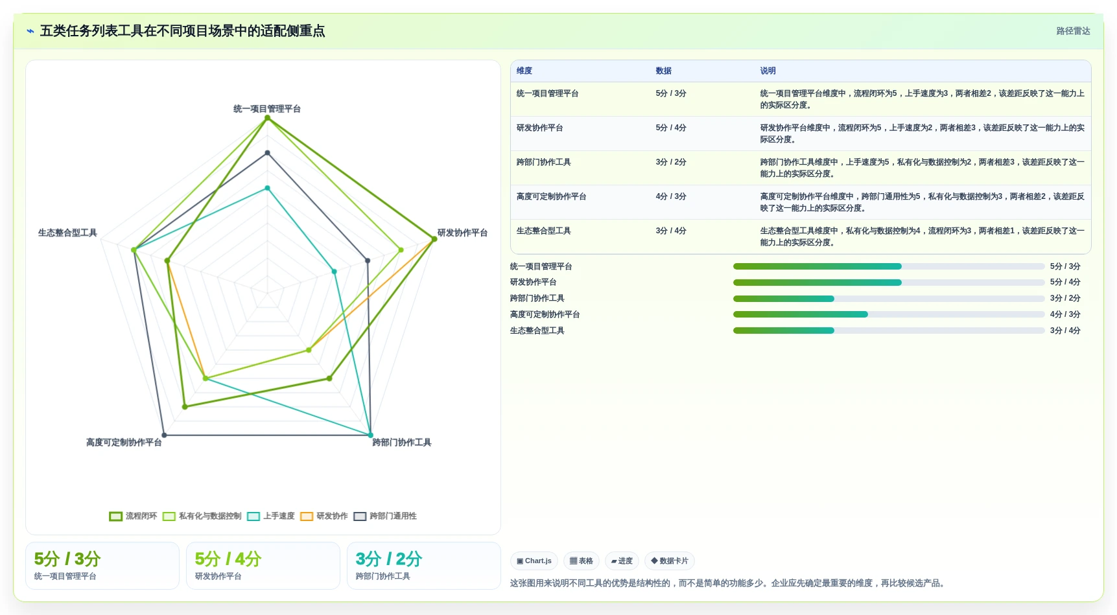
Task: Click the 4分 / 3分 value in table
Action: pyautogui.click(x=671, y=196)
